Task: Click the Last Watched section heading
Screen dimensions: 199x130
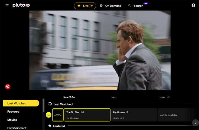Action: [x=63, y=104]
